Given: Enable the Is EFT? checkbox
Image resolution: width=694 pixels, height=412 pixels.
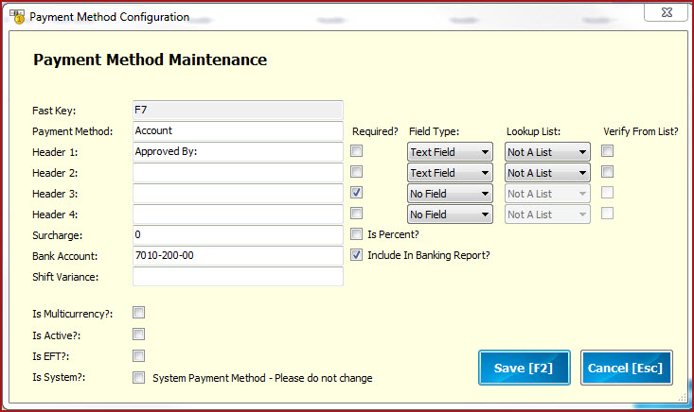Looking at the screenshot, I should (138, 356).
